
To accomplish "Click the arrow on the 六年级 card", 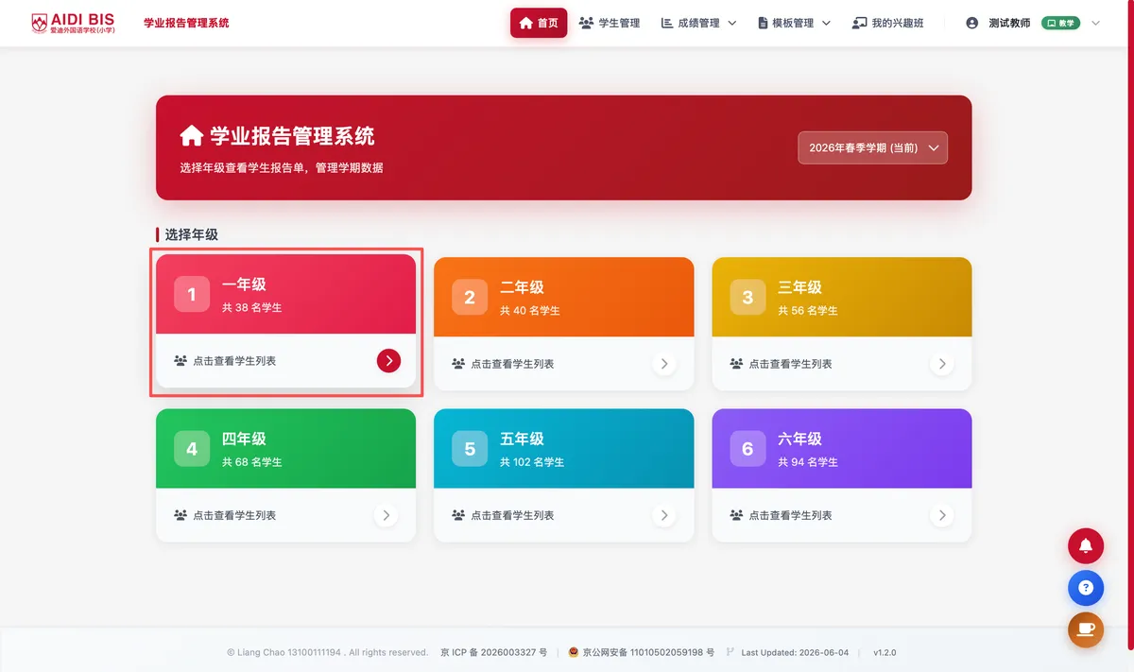I will (942, 515).
